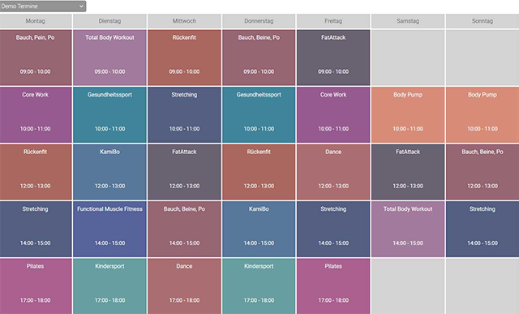Open Saturday's Total Body Workout 14:00 class
This screenshot has height=314, width=519.
click(x=408, y=229)
